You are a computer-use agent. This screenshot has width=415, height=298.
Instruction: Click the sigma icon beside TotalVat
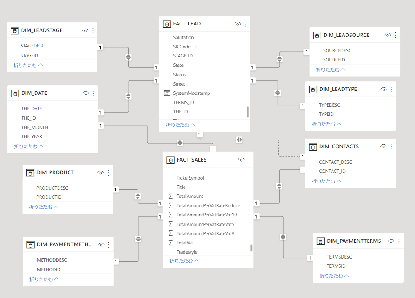point(170,243)
